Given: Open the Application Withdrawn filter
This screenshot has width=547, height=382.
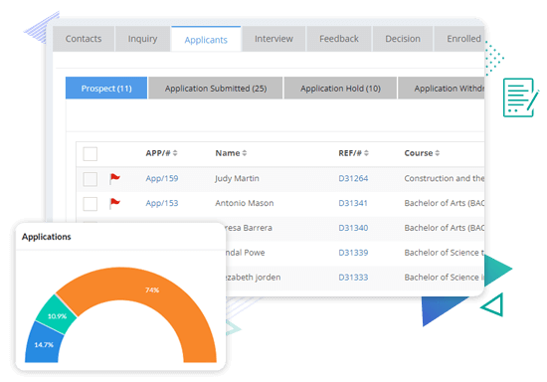Looking at the screenshot, I should coord(442,89).
